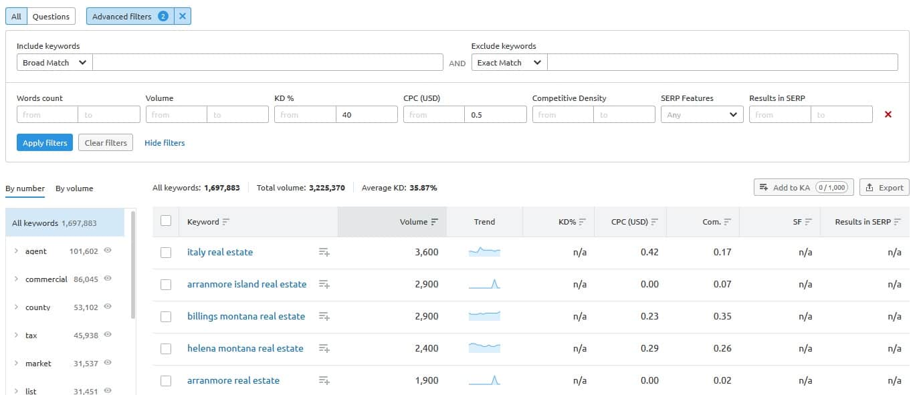
Task: Sort the KD% column
Action: (x=583, y=222)
